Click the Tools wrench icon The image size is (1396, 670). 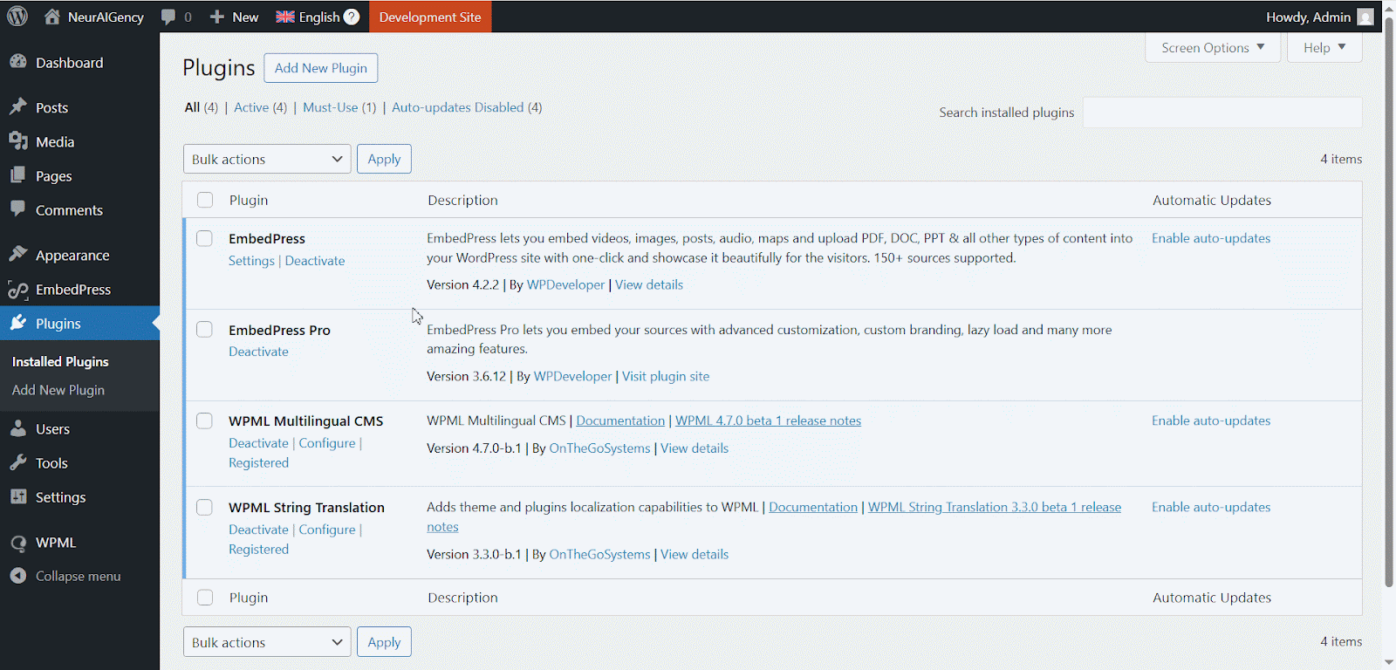tap(18, 462)
